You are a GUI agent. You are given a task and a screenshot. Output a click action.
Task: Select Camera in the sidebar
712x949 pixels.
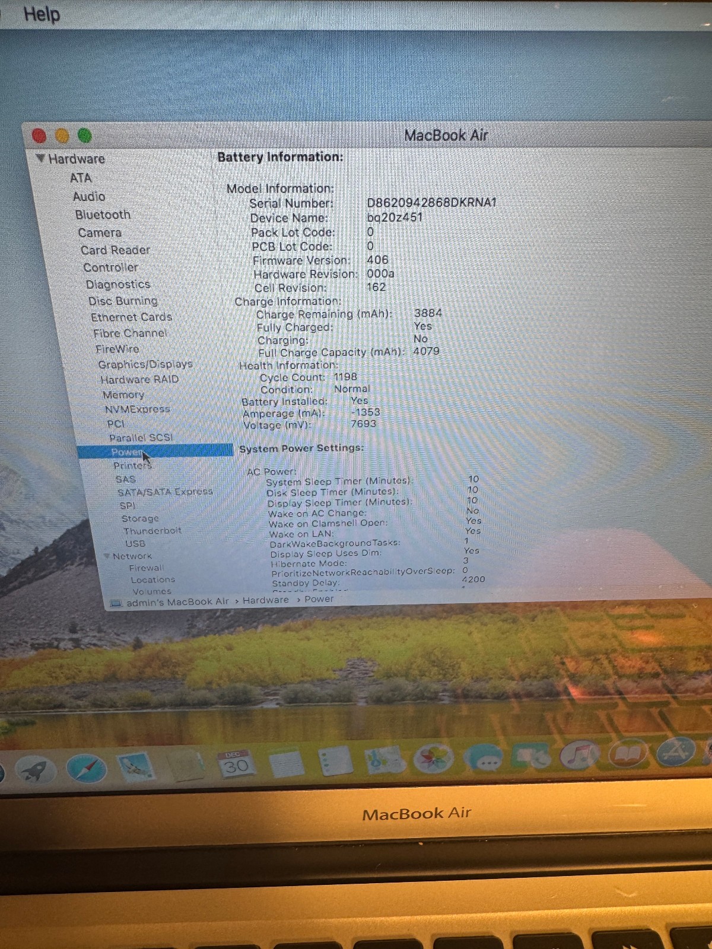click(x=100, y=233)
